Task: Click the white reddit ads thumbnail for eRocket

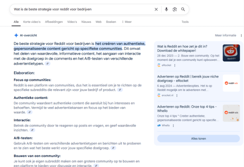Action: point(231,83)
